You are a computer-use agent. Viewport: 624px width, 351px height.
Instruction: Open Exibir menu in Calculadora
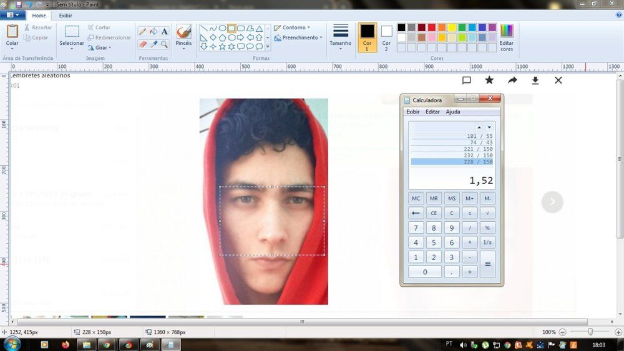coord(412,112)
